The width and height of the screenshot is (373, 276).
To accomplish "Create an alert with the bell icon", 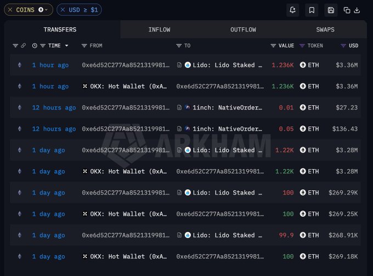I will 292,10.
